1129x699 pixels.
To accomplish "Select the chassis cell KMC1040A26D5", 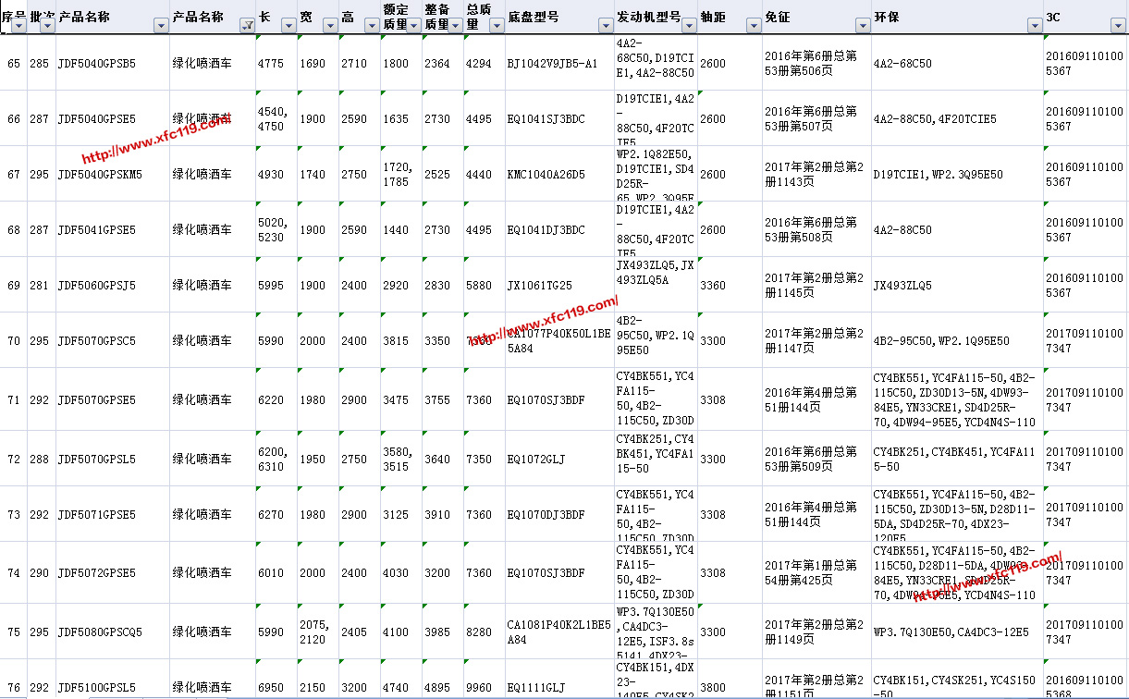I will coord(546,175).
